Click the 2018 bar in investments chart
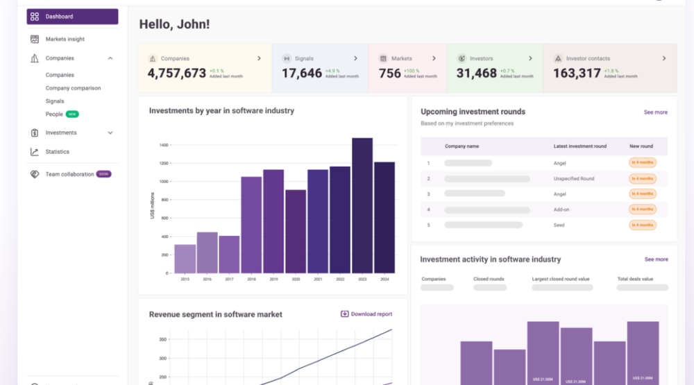694x385 pixels. [x=251, y=225]
